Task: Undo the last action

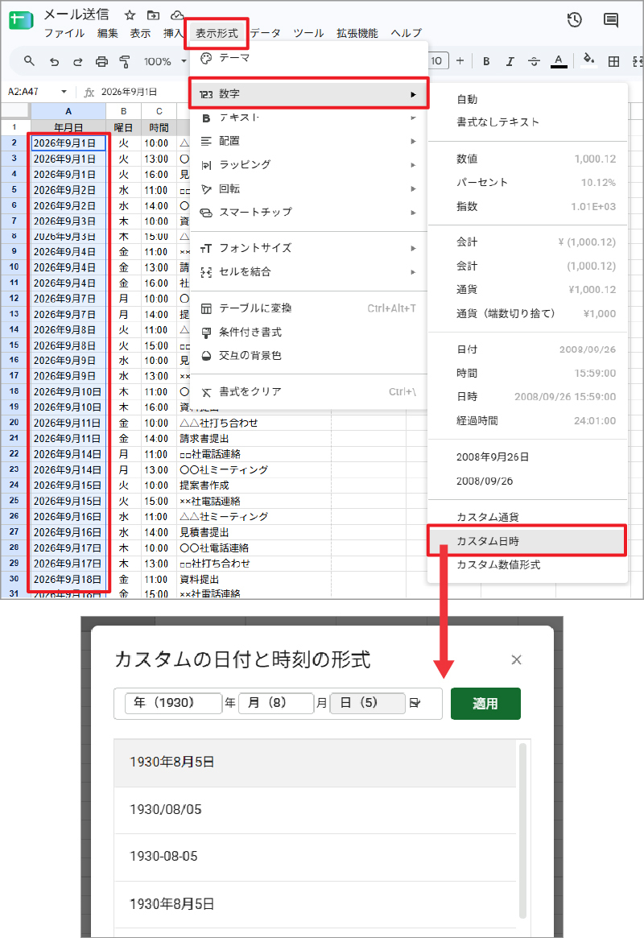Action: (x=55, y=61)
